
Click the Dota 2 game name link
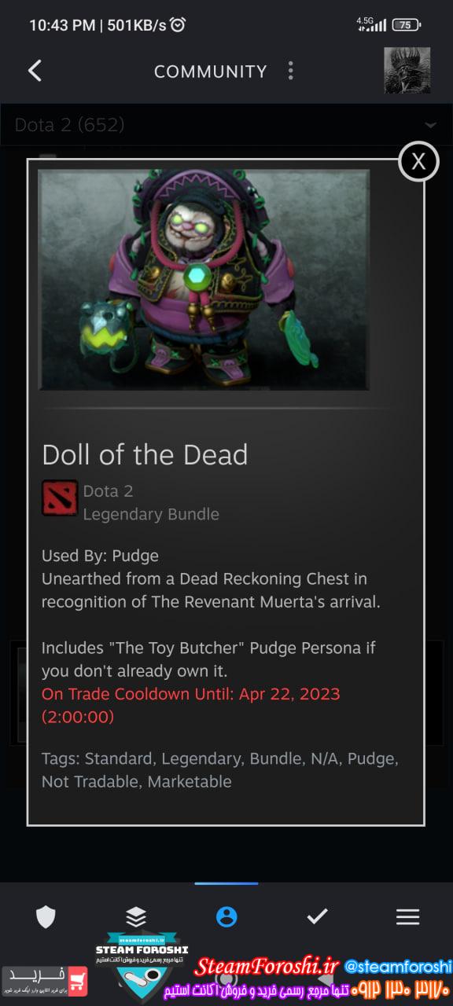108,491
